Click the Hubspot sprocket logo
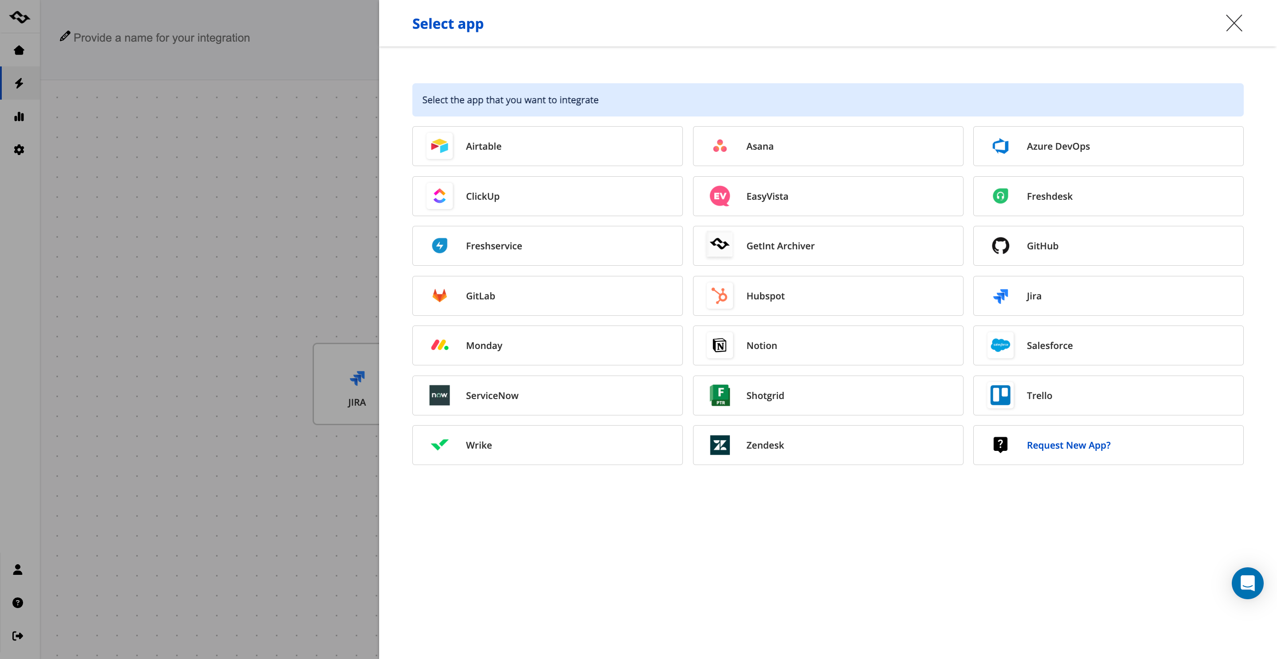Viewport: 1277px width, 659px height. pos(720,295)
